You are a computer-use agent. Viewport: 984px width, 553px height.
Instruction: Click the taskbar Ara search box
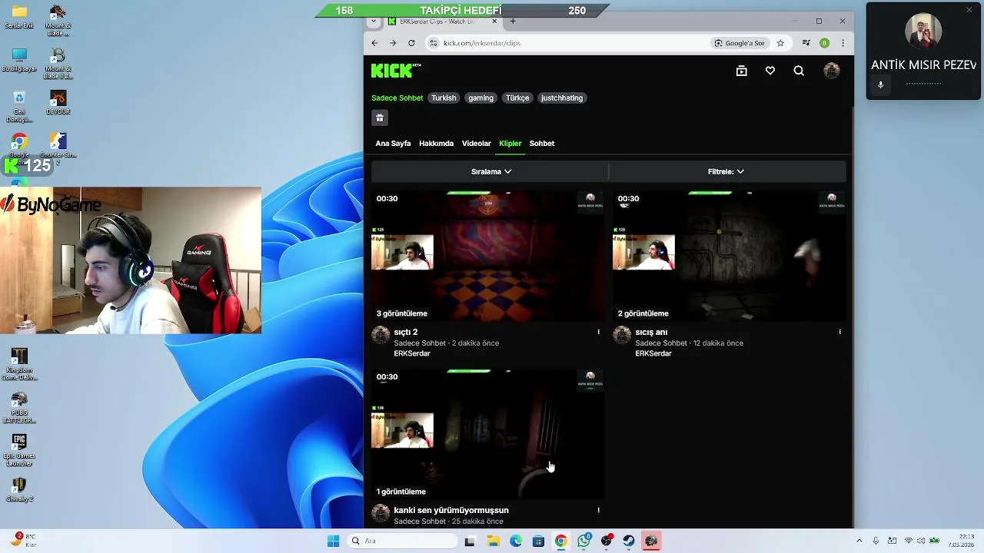pos(403,541)
